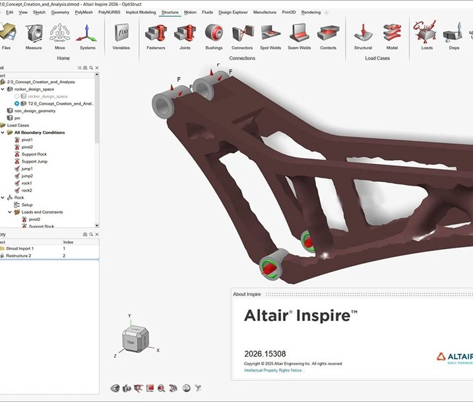Switch to the Motion tab
The height and width of the screenshot is (402, 473).
tap(190, 13)
